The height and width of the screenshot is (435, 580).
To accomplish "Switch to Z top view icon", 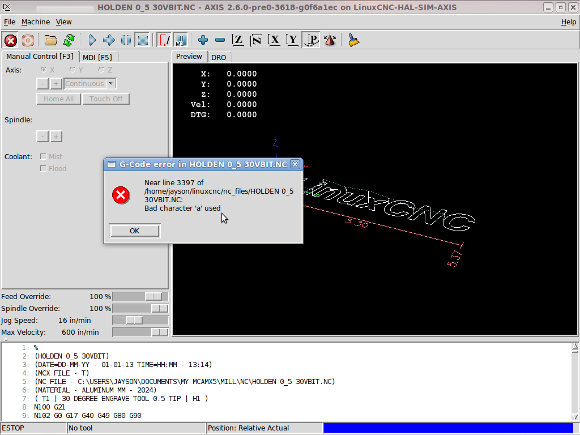I will (238, 40).
